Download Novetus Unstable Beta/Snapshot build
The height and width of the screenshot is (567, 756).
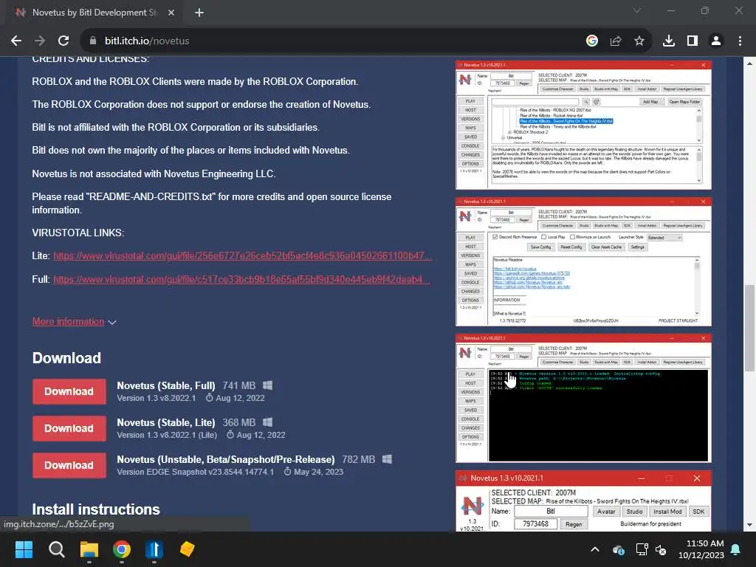69,465
